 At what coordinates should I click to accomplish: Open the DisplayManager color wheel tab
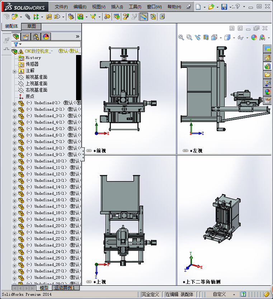click(x=46, y=36)
